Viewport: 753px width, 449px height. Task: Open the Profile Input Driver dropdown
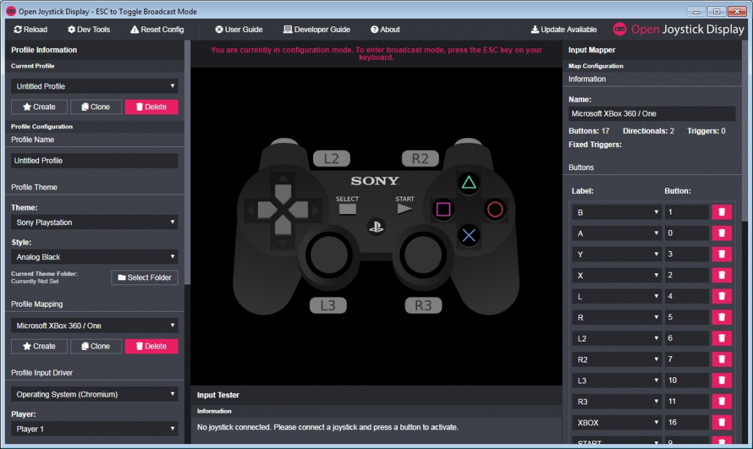(x=94, y=393)
